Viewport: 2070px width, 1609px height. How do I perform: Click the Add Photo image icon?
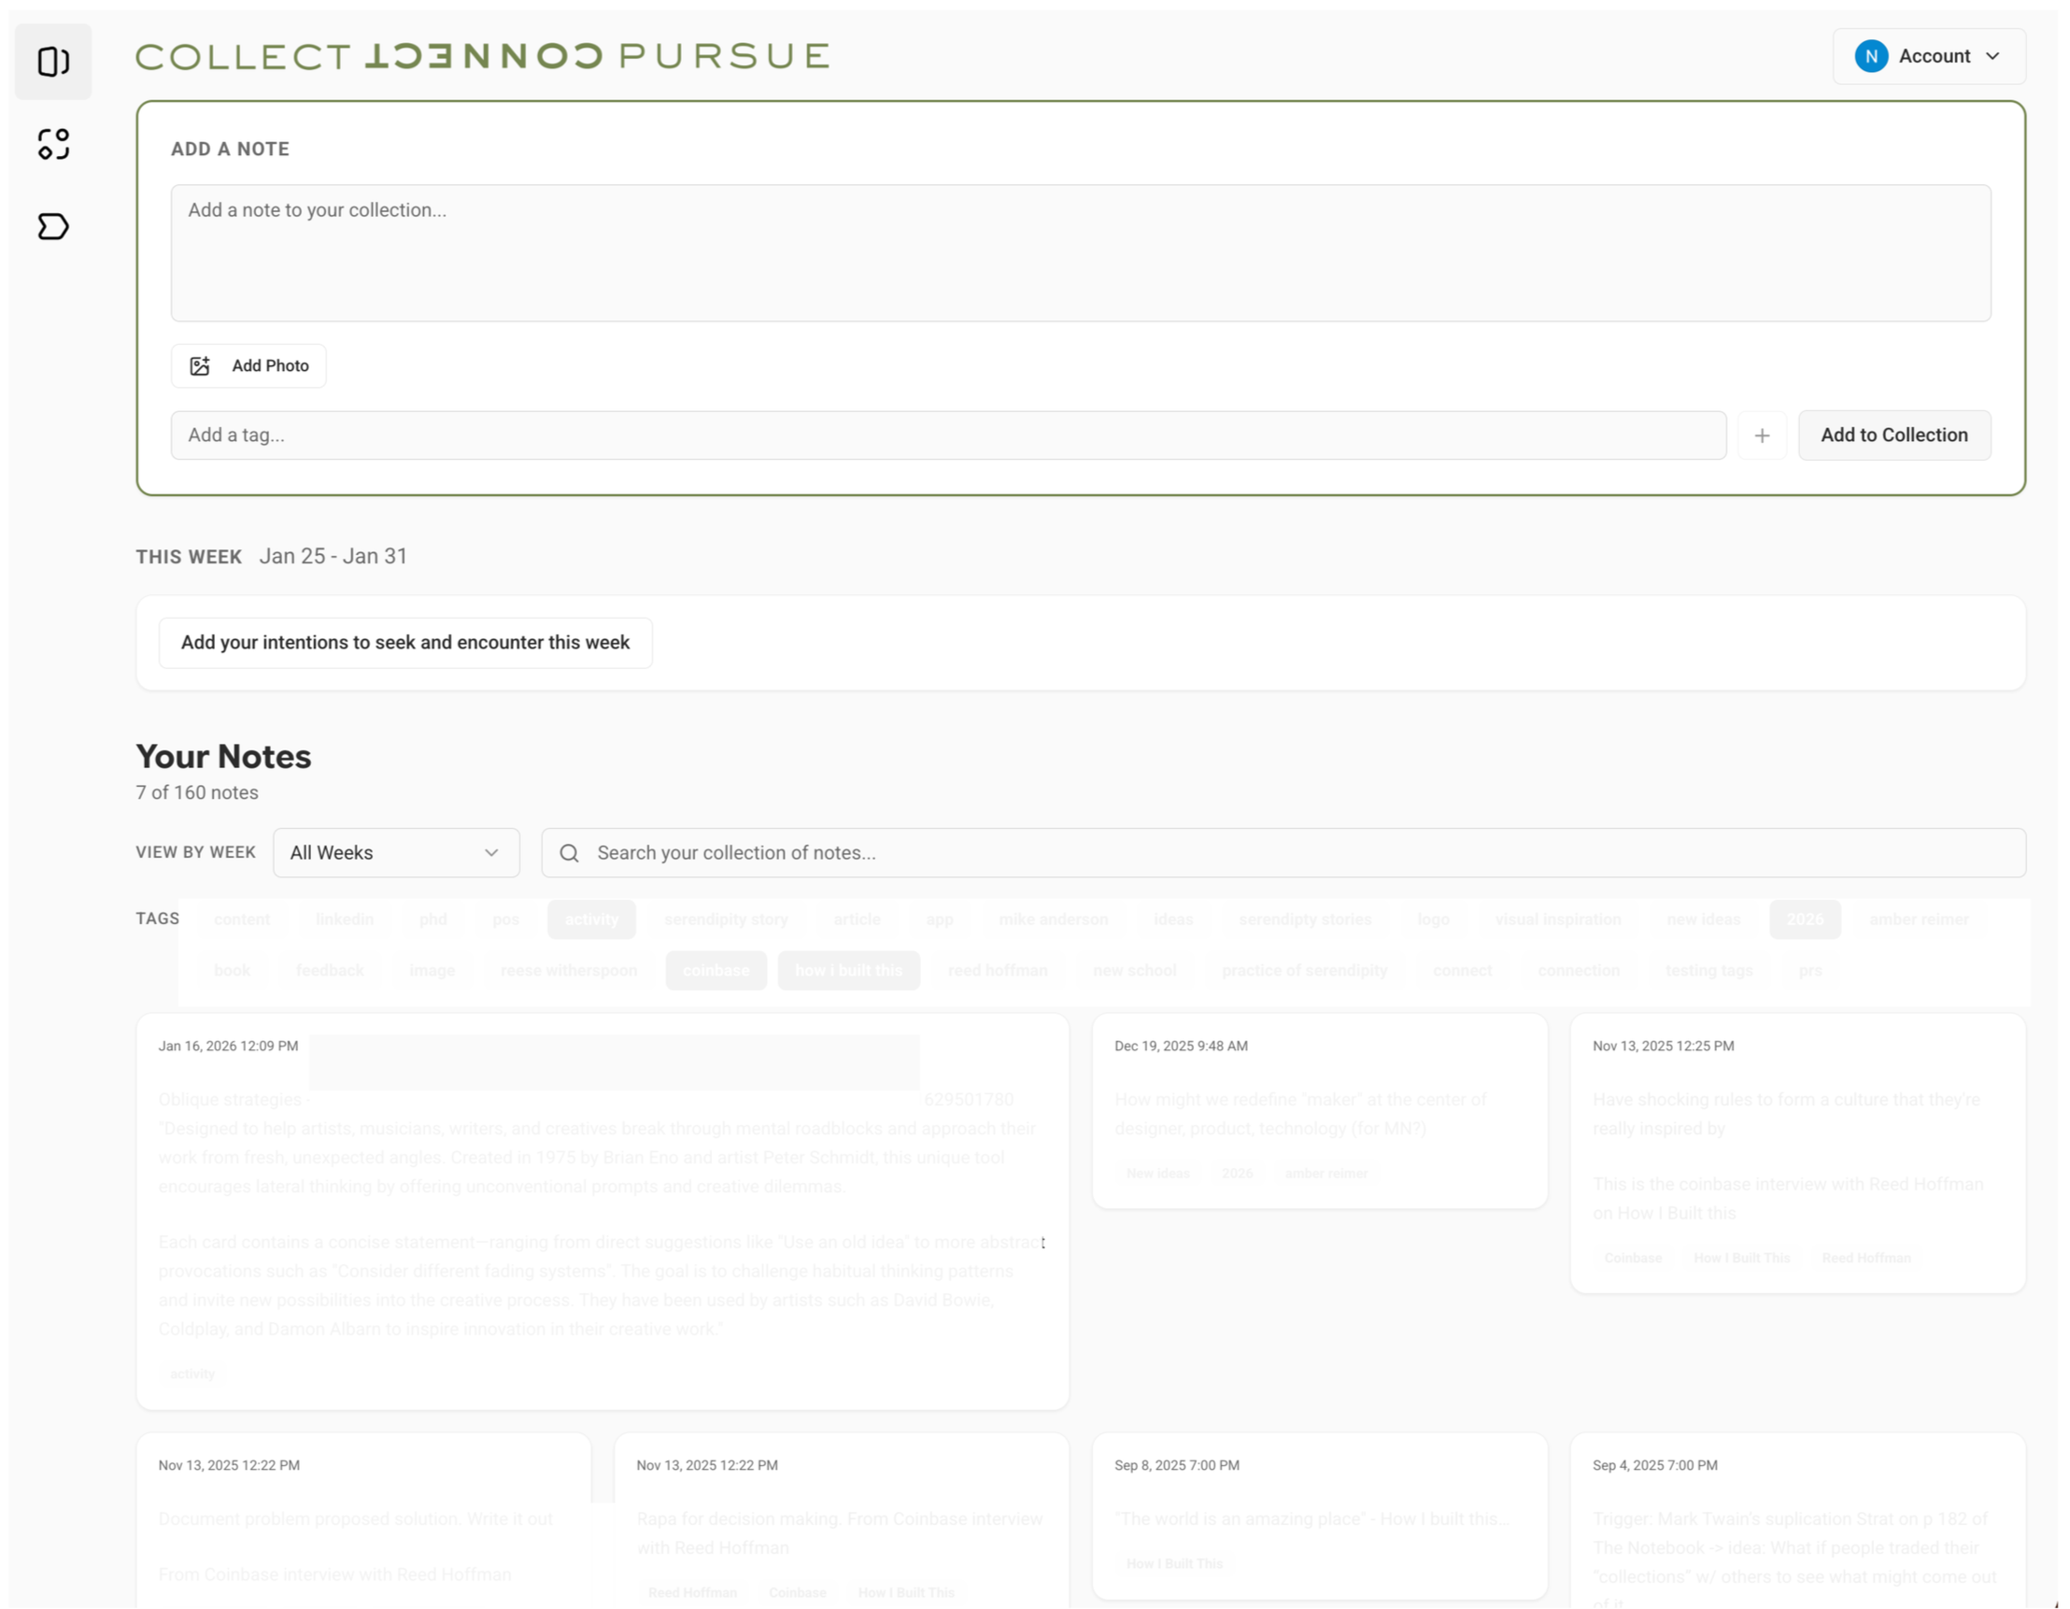(200, 366)
